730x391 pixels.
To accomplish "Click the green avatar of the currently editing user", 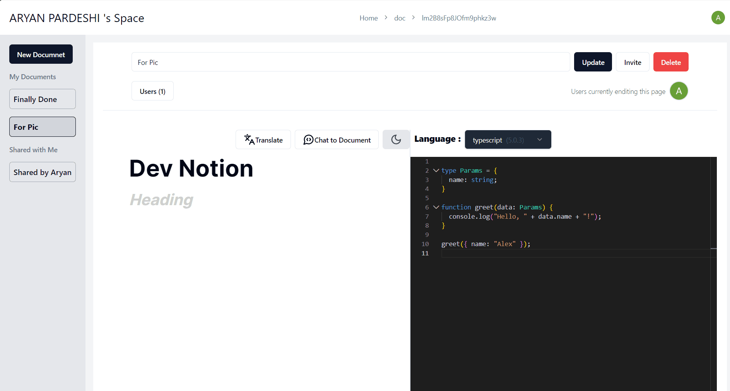I will [679, 91].
